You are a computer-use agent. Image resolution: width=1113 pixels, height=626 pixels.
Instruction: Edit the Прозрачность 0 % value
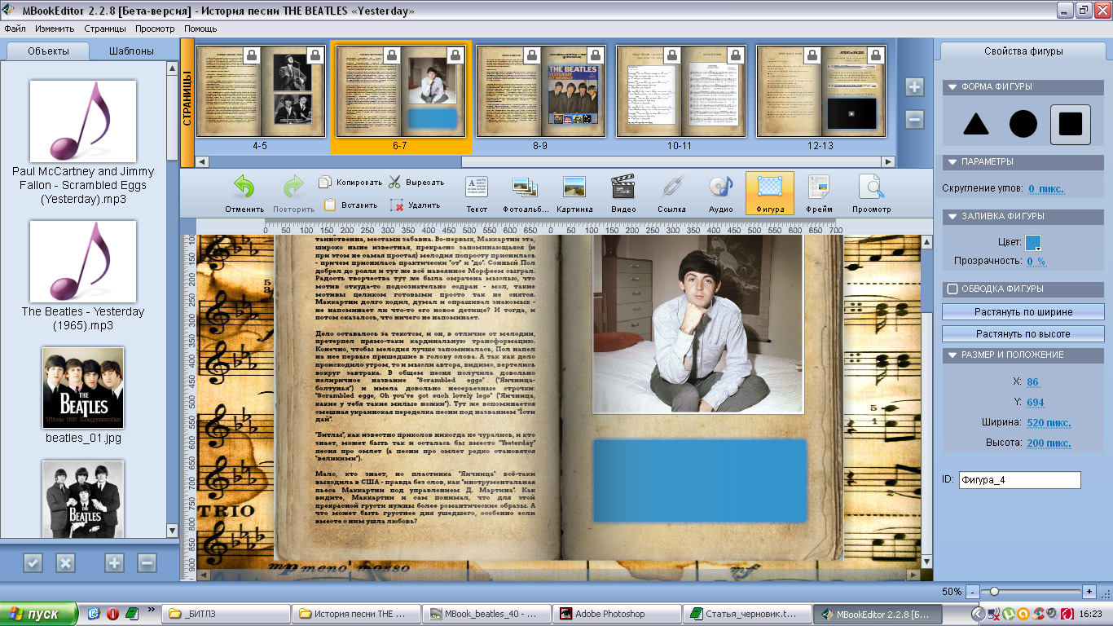point(1036,262)
